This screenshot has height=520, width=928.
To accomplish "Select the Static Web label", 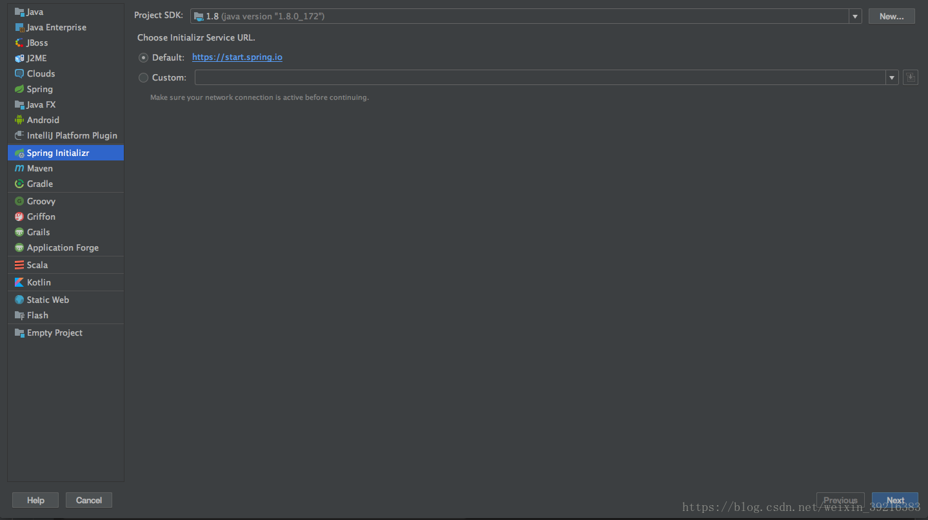I will tap(48, 300).
